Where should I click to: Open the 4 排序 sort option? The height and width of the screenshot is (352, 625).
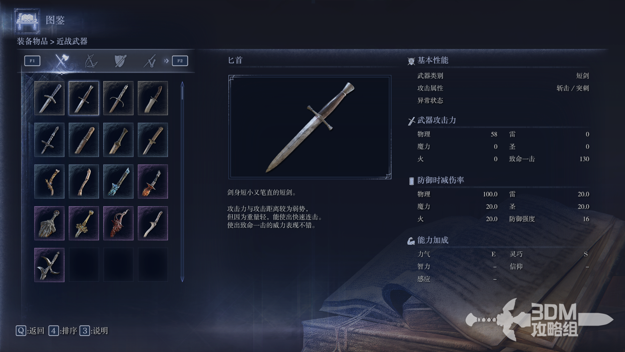pos(63,331)
